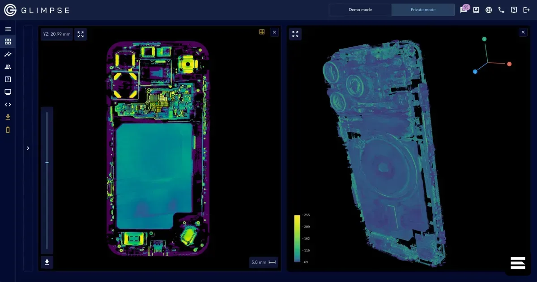Expand the YZ slice view fullscreen
Image resolution: width=537 pixels, height=282 pixels.
click(81, 34)
